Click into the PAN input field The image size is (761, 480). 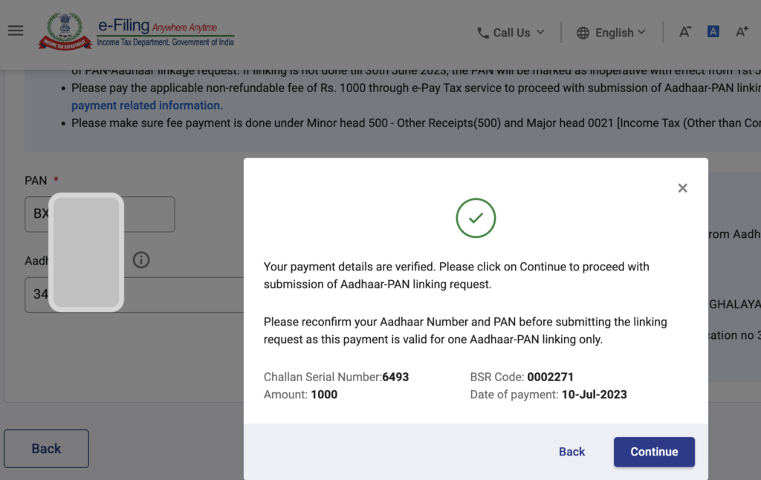(x=100, y=214)
